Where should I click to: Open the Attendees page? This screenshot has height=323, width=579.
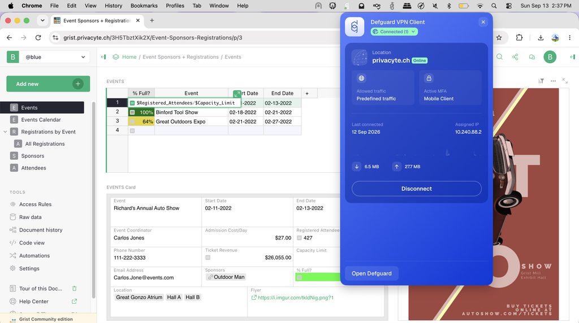point(33,168)
